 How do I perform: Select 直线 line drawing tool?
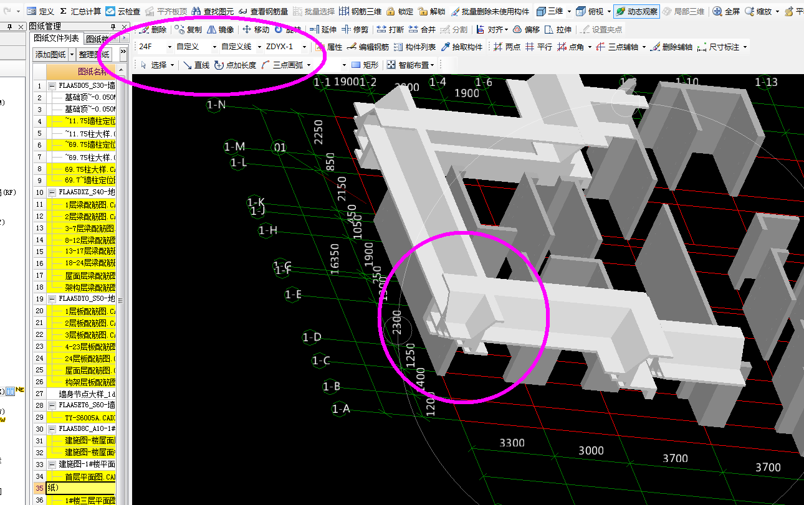[x=196, y=65]
